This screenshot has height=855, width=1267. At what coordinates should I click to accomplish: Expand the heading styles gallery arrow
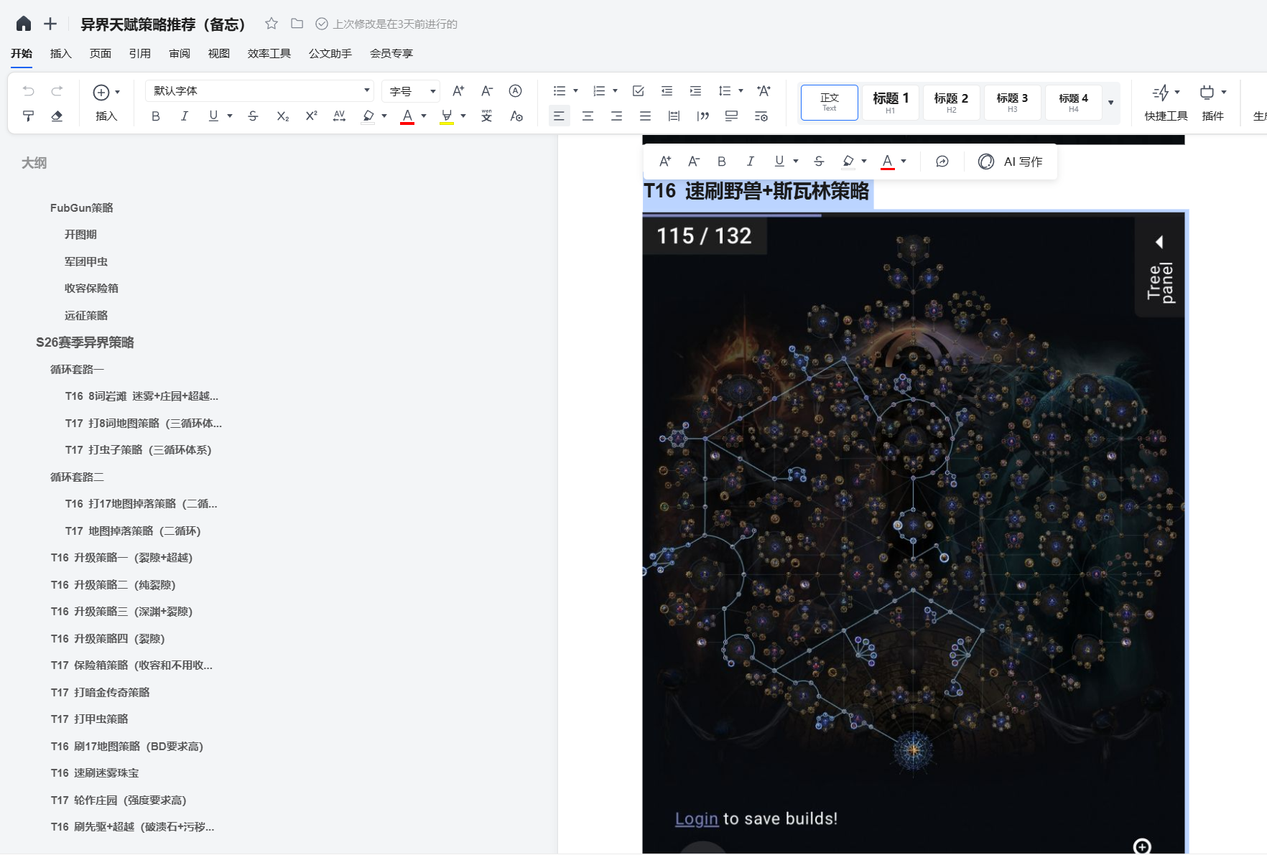[x=1110, y=103]
